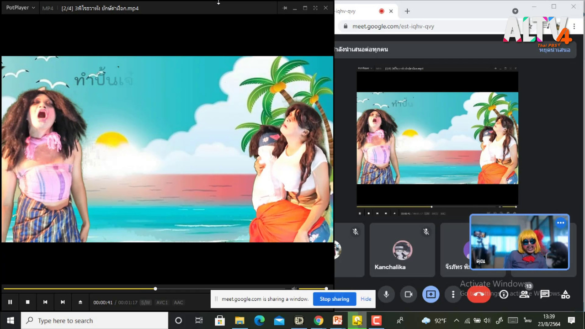Click the MP4 format label in PotPlayer title

[x=48, y=8]
